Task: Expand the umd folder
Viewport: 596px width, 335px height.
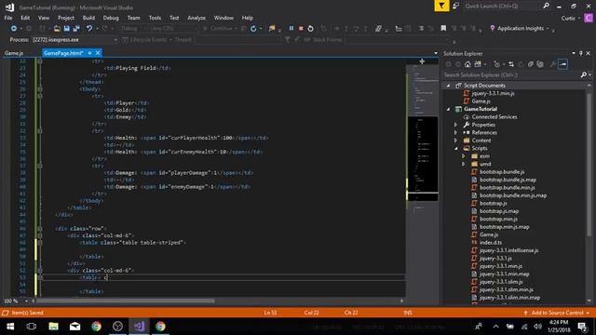Action: pos(464,164)
